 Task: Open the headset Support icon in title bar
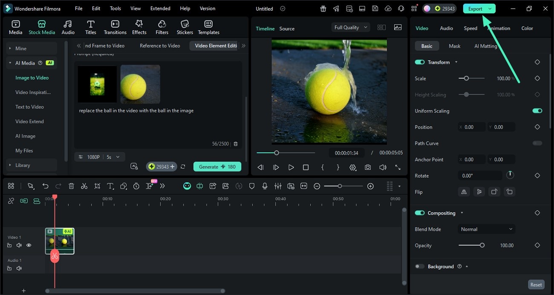pyautogui.click(x=401, y=9)
